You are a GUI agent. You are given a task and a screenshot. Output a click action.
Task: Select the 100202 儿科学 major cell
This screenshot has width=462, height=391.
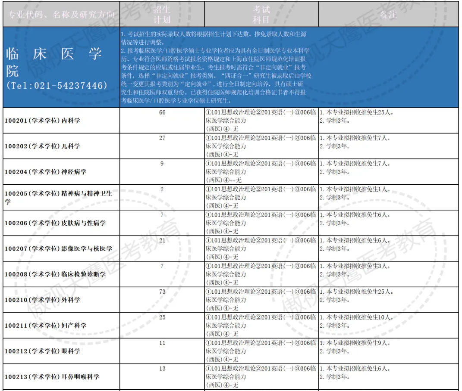pyautogui.click(x=42, y=146)
